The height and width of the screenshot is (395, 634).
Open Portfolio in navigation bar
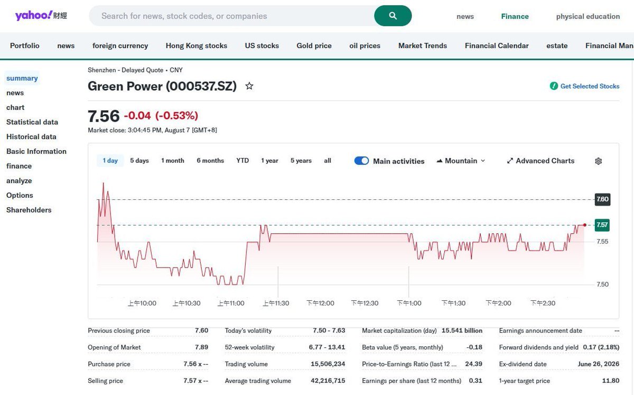(25, 45)
